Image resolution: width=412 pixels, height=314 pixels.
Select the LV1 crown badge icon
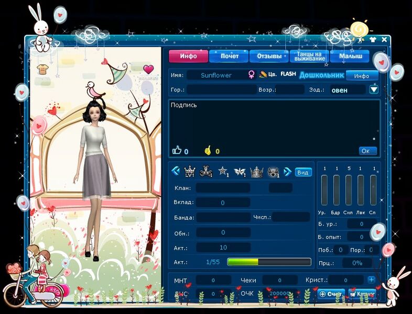click(x=190, y=172)
